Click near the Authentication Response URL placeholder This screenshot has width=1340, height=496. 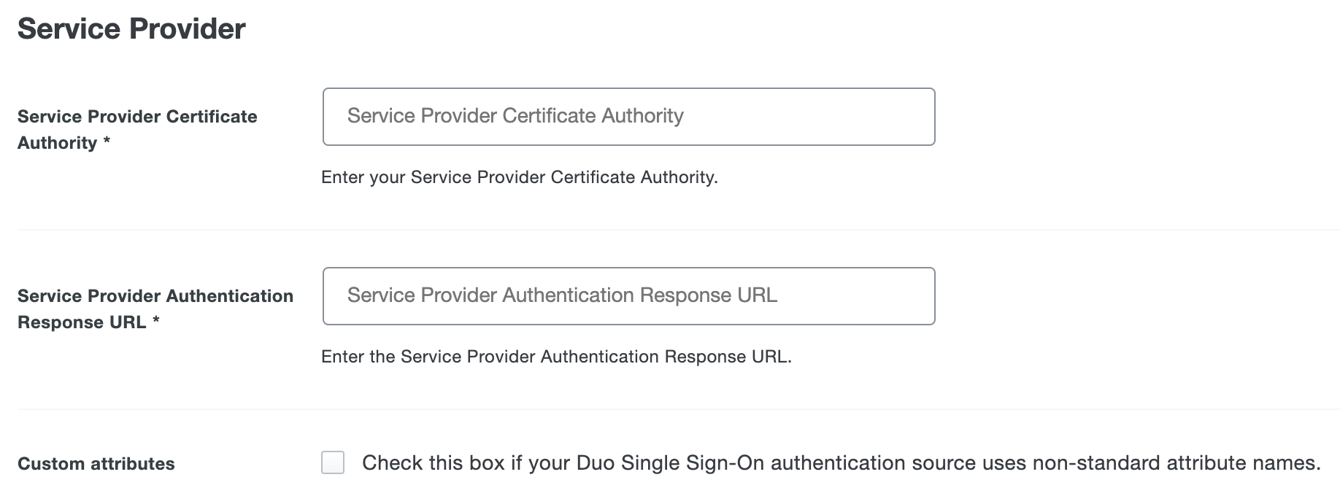(x=562, y=295)
